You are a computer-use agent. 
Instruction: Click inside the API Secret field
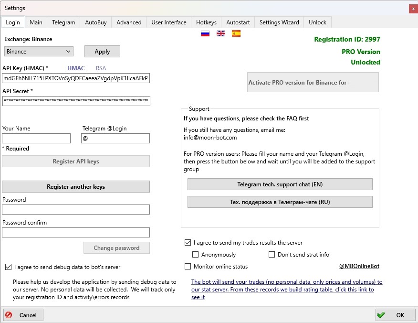point(76,101)
